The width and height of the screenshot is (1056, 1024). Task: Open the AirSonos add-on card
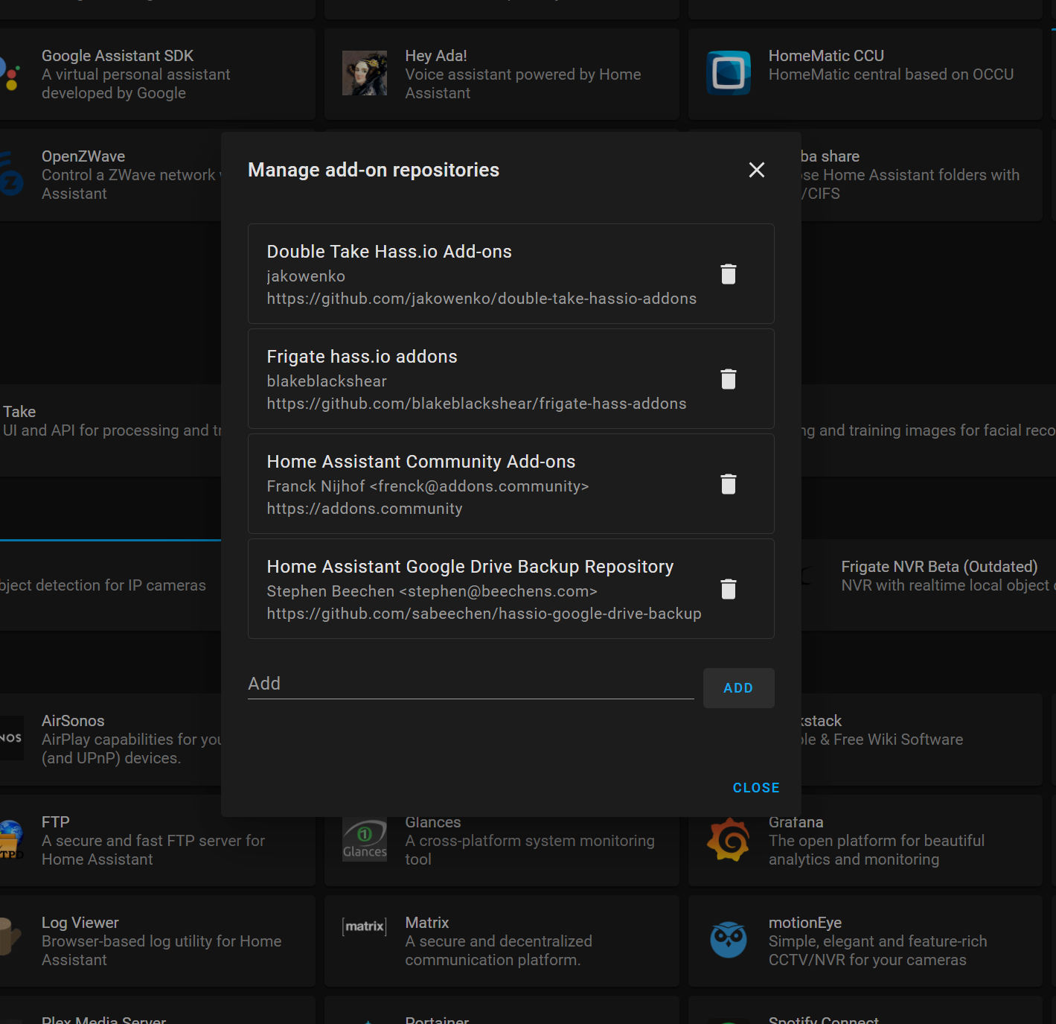click(110, 740)
